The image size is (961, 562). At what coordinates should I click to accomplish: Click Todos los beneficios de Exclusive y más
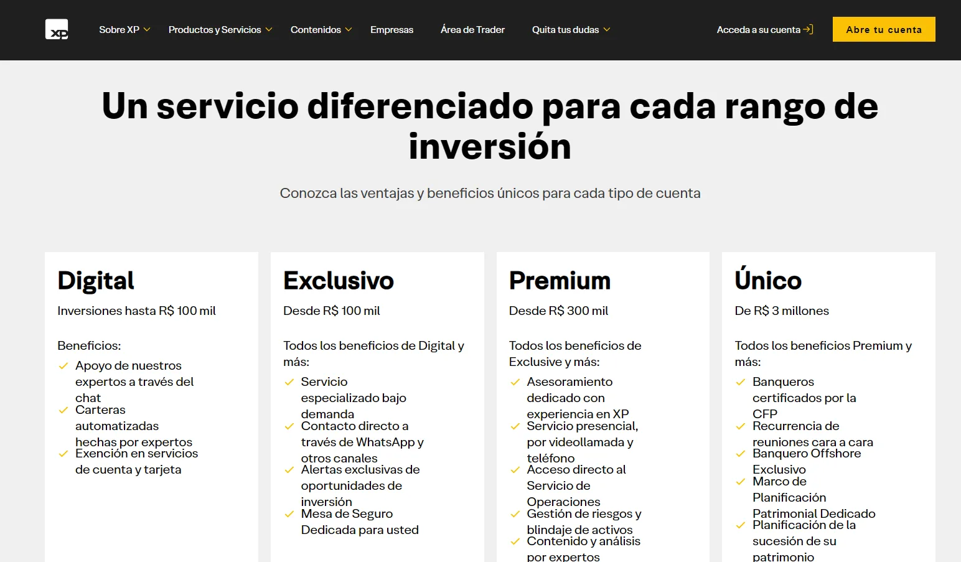(575, 354)
